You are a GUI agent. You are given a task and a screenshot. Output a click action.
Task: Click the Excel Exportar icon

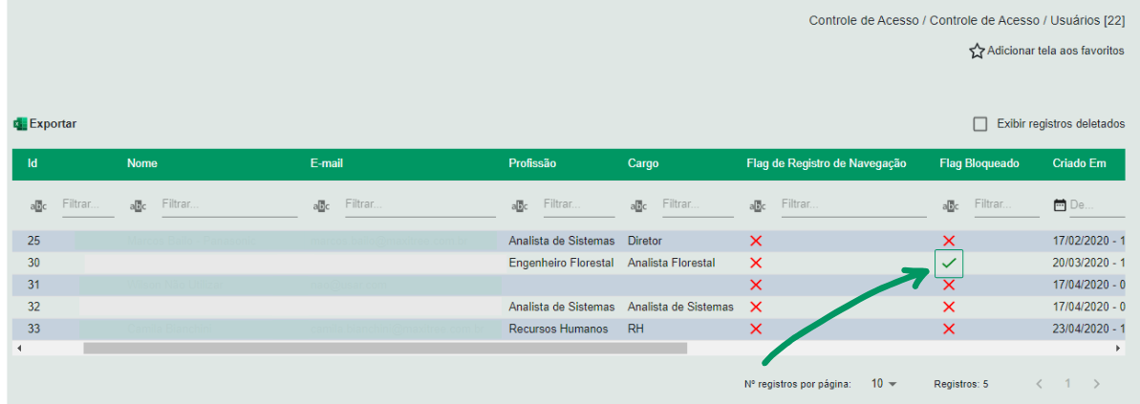tap(19, 124)
